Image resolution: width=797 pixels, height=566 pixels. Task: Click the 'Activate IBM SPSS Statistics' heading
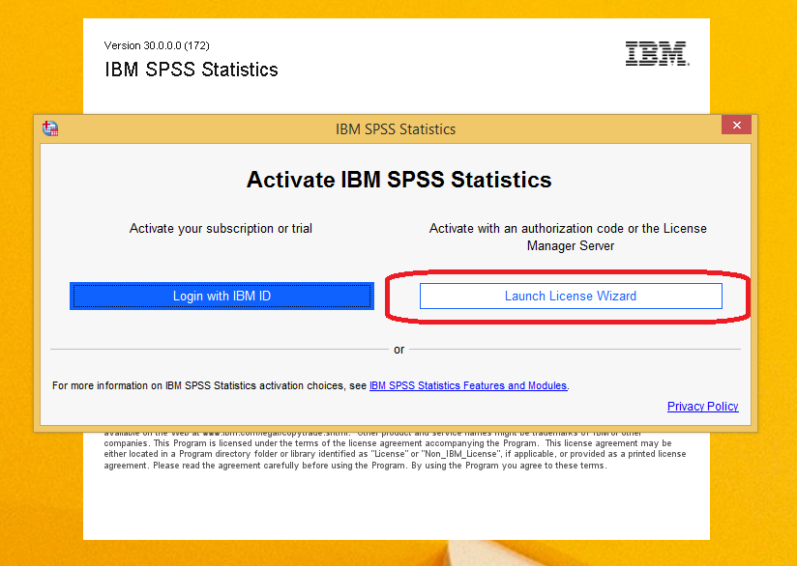(x=399, y=180)
